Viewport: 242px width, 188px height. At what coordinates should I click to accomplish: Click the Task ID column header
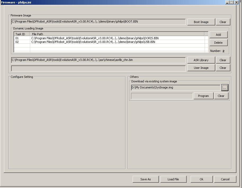click(x=22, y=34)
